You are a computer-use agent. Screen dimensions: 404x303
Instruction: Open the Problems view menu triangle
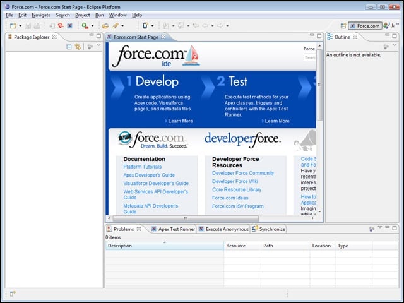(380, 227)
